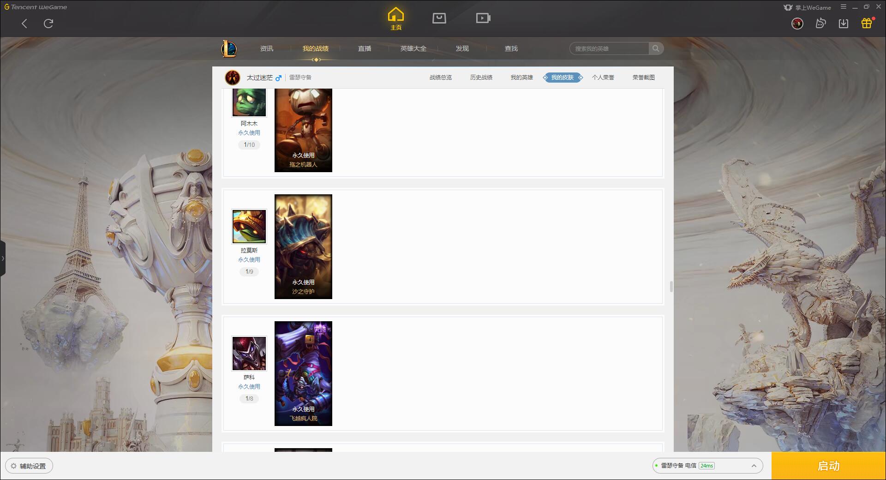This screenshot has height=480, width=886.
Task: Click the League of Legends logo
Action: coord(229,48)
